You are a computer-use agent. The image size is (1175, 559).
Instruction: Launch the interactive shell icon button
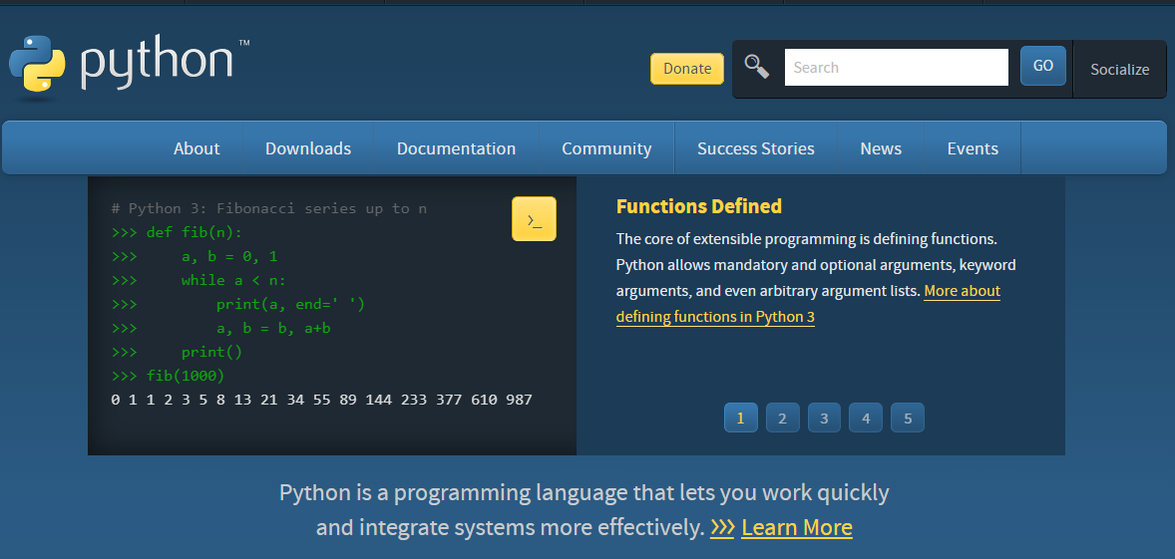(x=534, y=218)
